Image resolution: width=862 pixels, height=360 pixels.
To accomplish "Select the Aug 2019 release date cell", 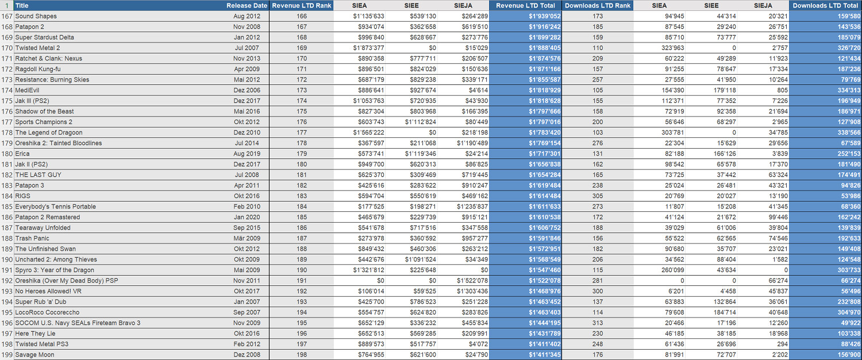I will [x=247, y=154].
